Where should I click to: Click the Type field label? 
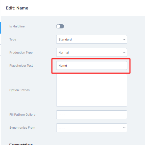pos(13,40)
